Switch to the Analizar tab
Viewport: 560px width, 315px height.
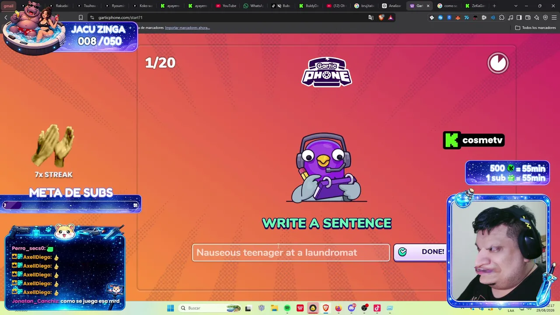(x=392, y=6)
